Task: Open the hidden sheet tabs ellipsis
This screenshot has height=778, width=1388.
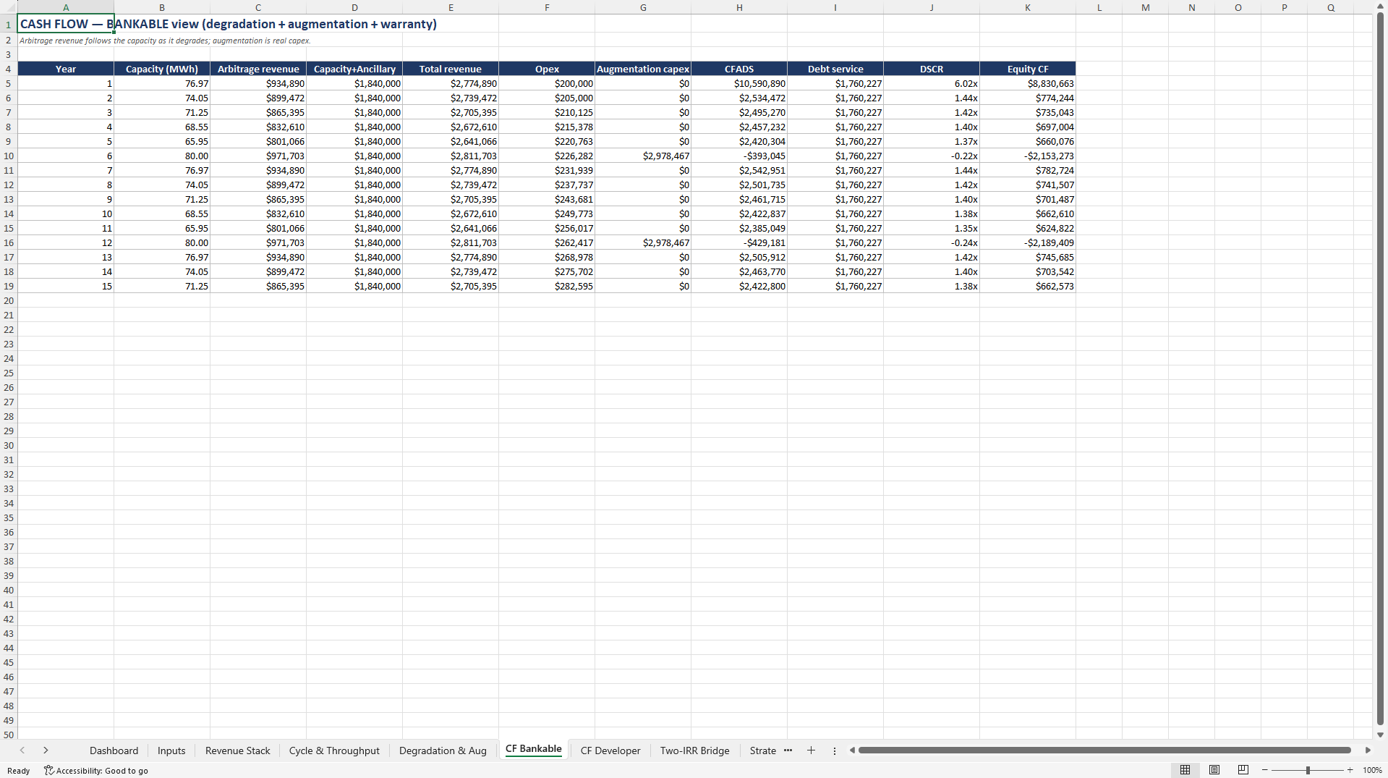Action: (788, 750)
